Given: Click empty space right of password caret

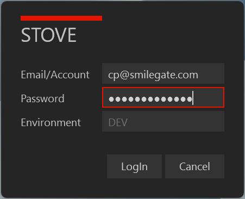Looking at the screenshot, I should pos(208,97).
